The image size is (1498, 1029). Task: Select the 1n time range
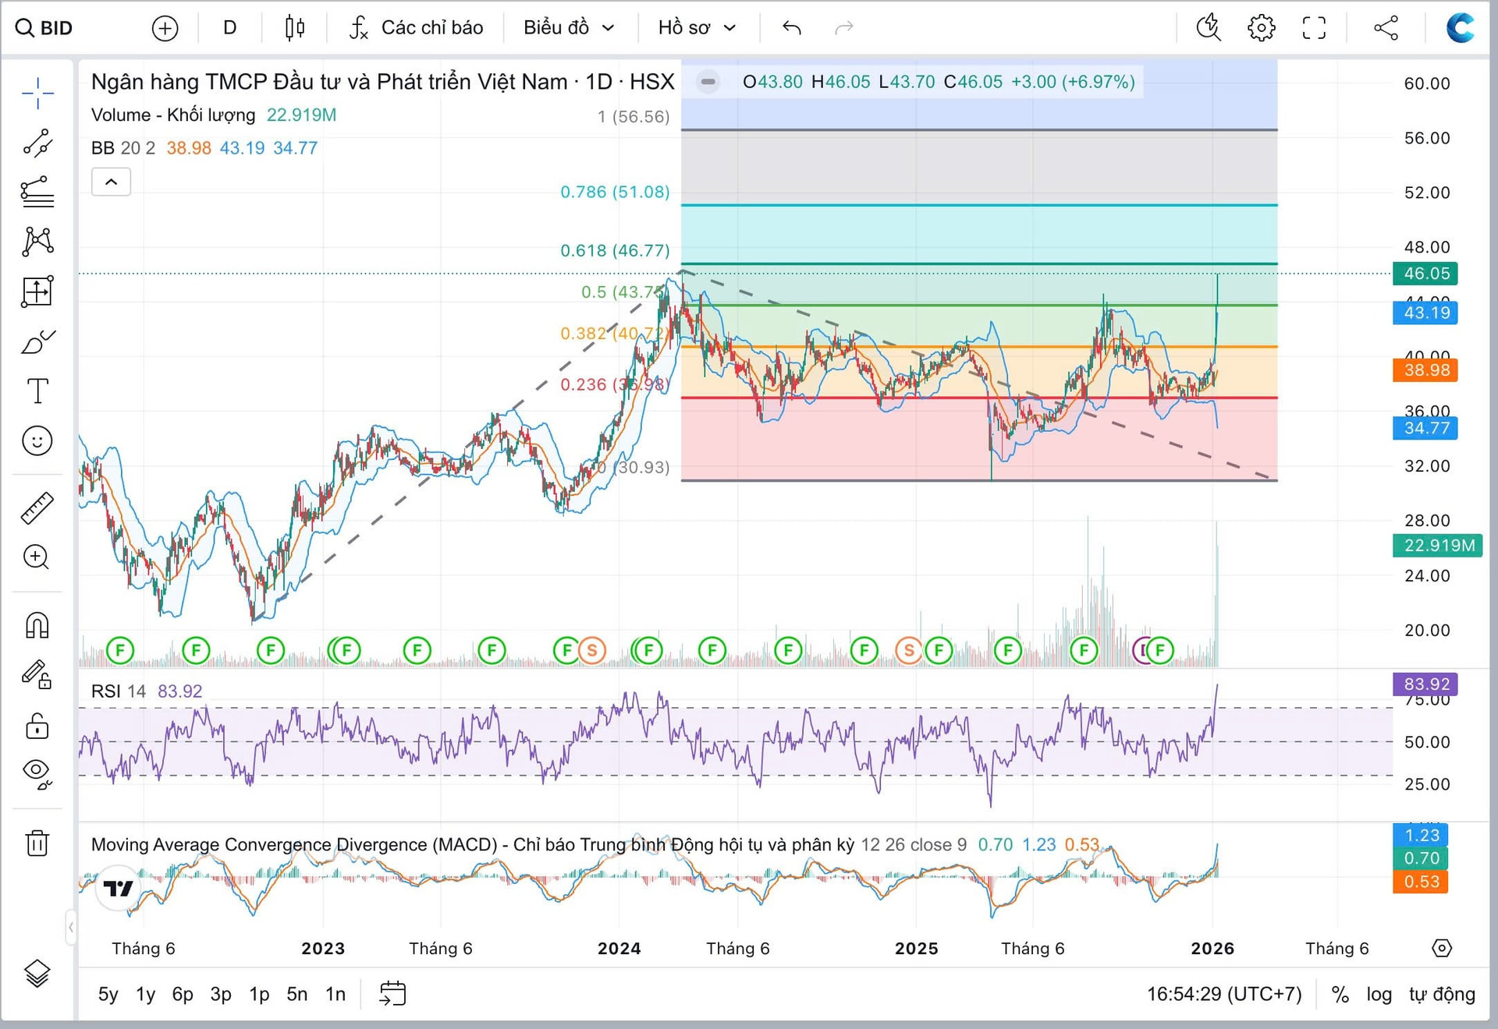pos(335,995)
